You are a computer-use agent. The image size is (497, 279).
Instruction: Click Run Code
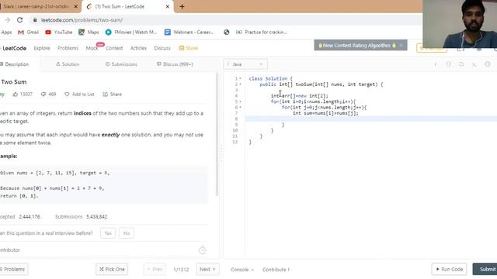[x=449, y=269]
